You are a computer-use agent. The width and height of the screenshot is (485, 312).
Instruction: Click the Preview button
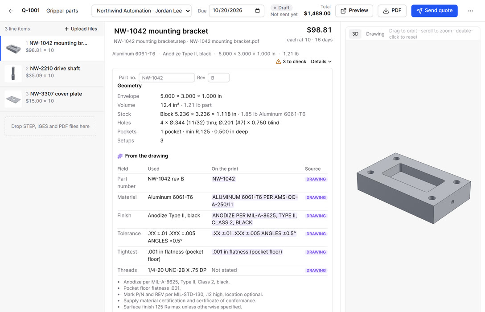pyautogui.click(x=354, y=11)
